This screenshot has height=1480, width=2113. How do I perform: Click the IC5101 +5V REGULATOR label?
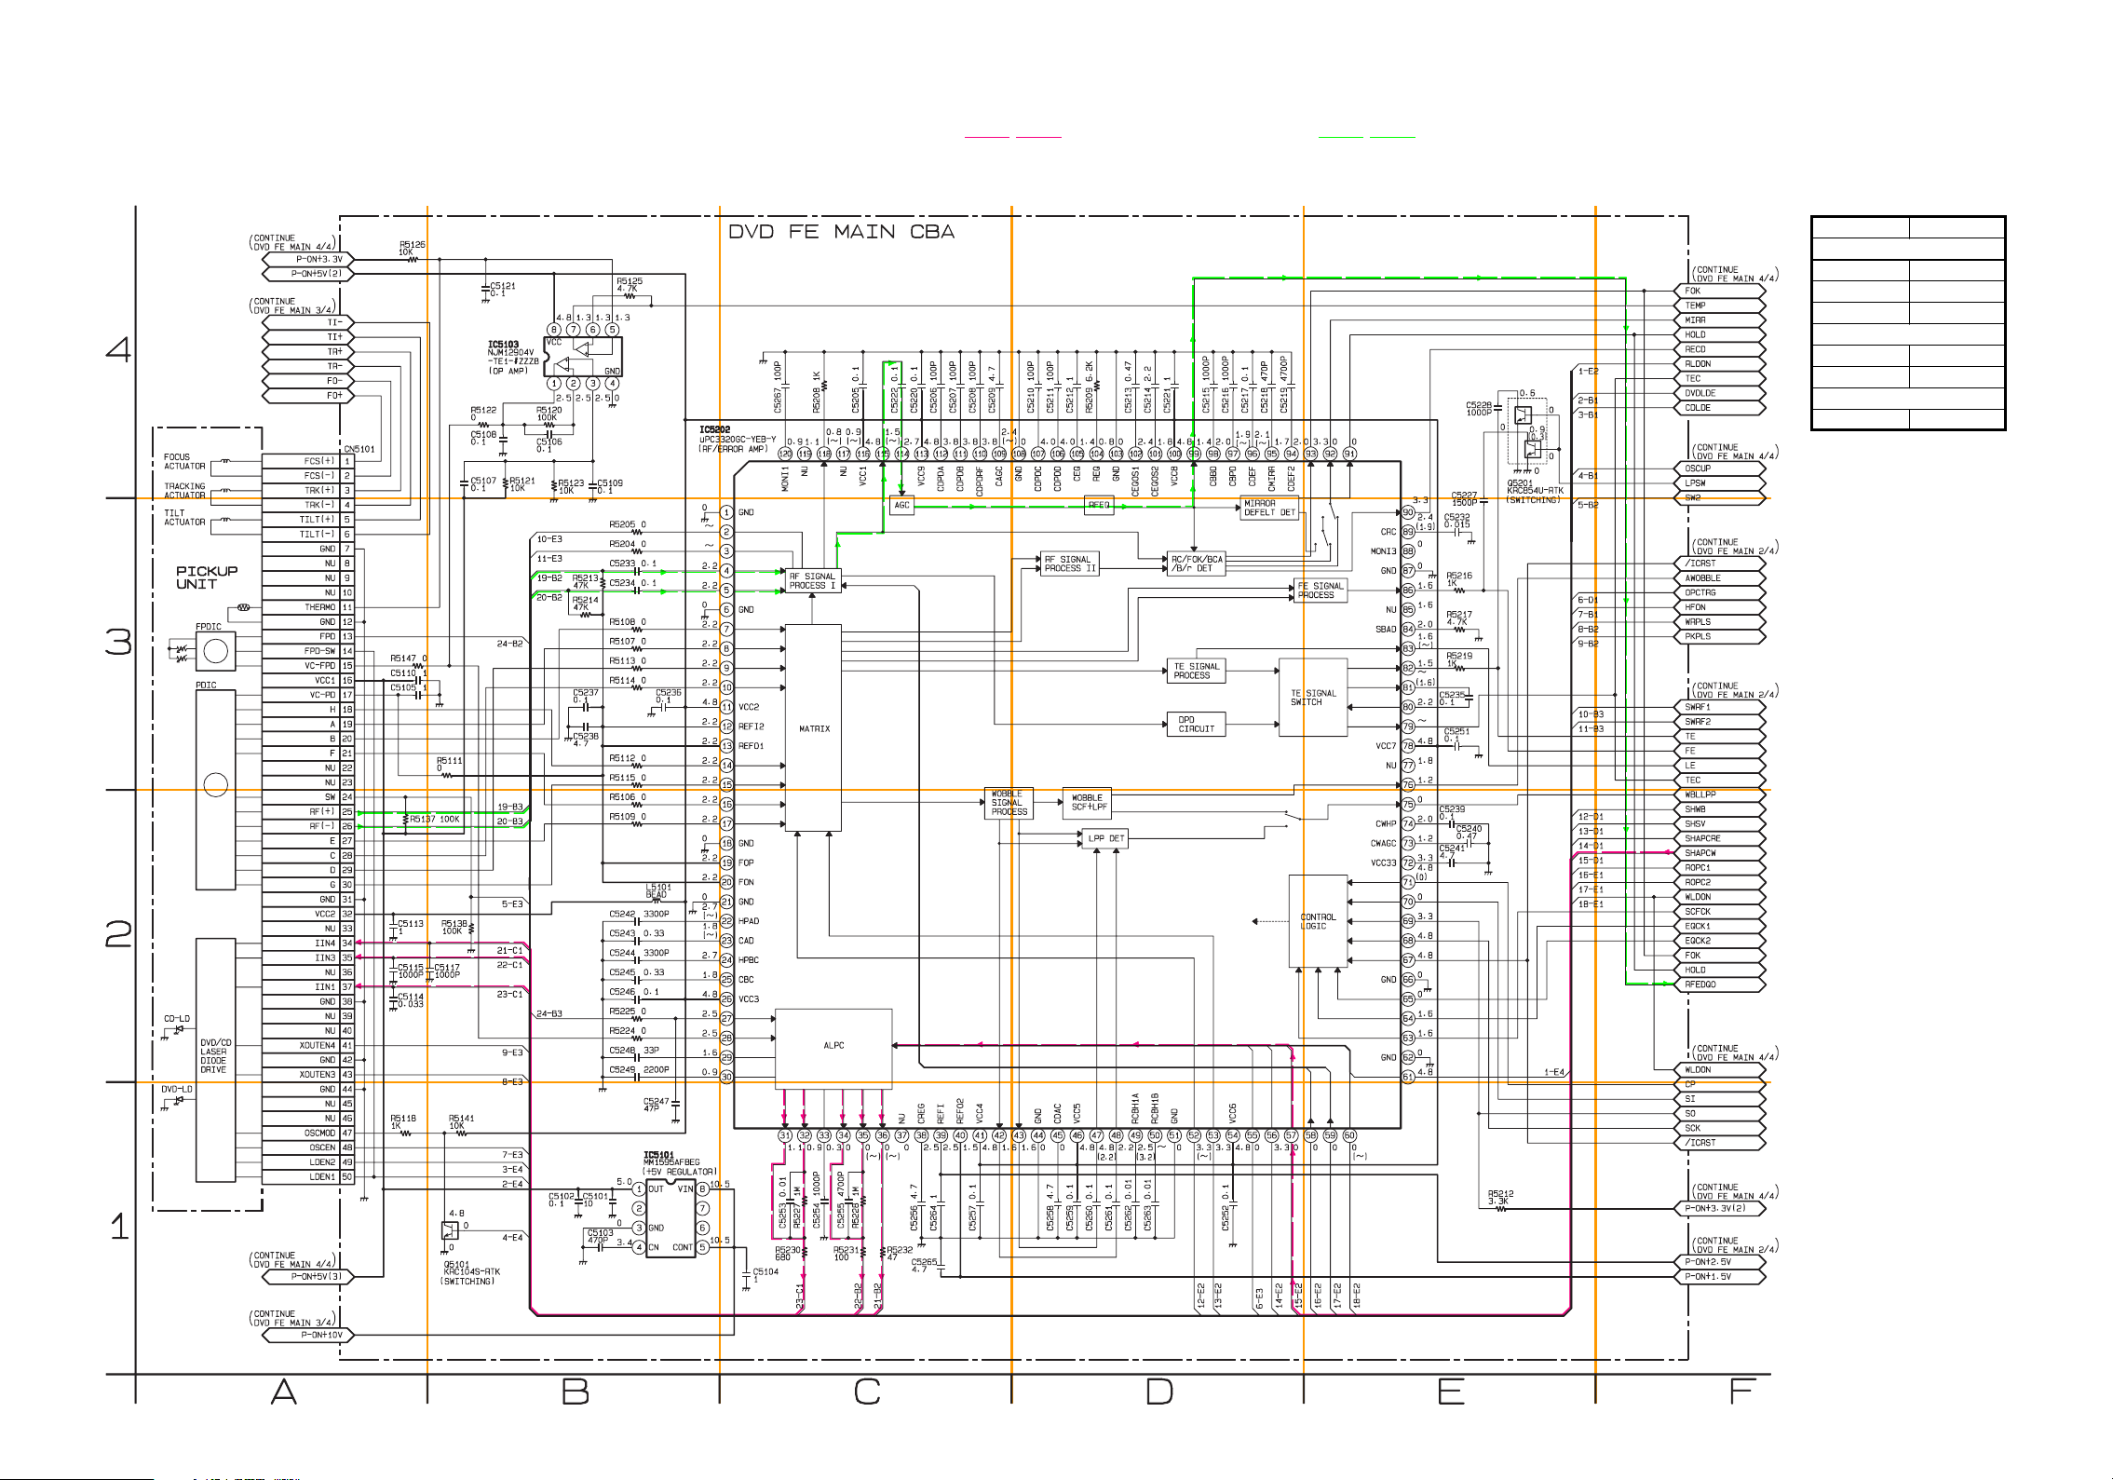(680, 1163)
